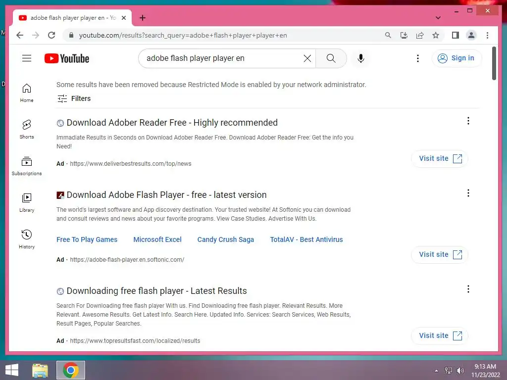Open Download Adober Reader Free title
The height and width of the screenshot is (380, 507).
click(172, 123)
